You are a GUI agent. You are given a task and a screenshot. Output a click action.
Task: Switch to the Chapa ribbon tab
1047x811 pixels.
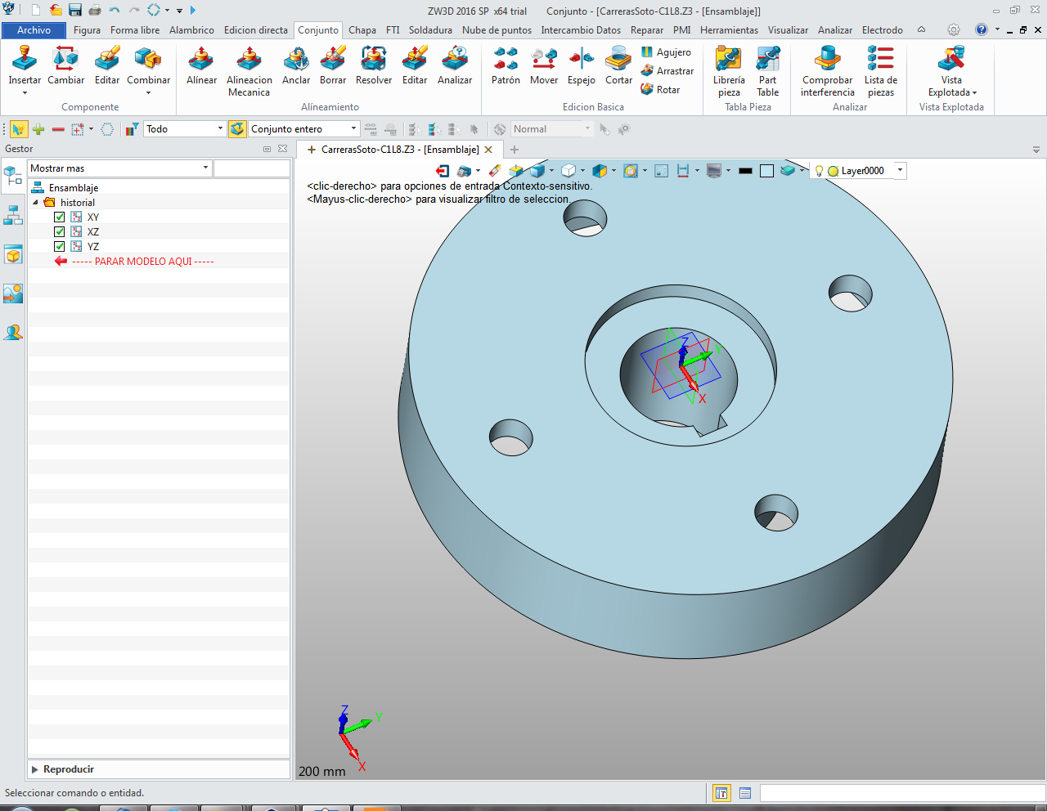[x=362, y=30]
